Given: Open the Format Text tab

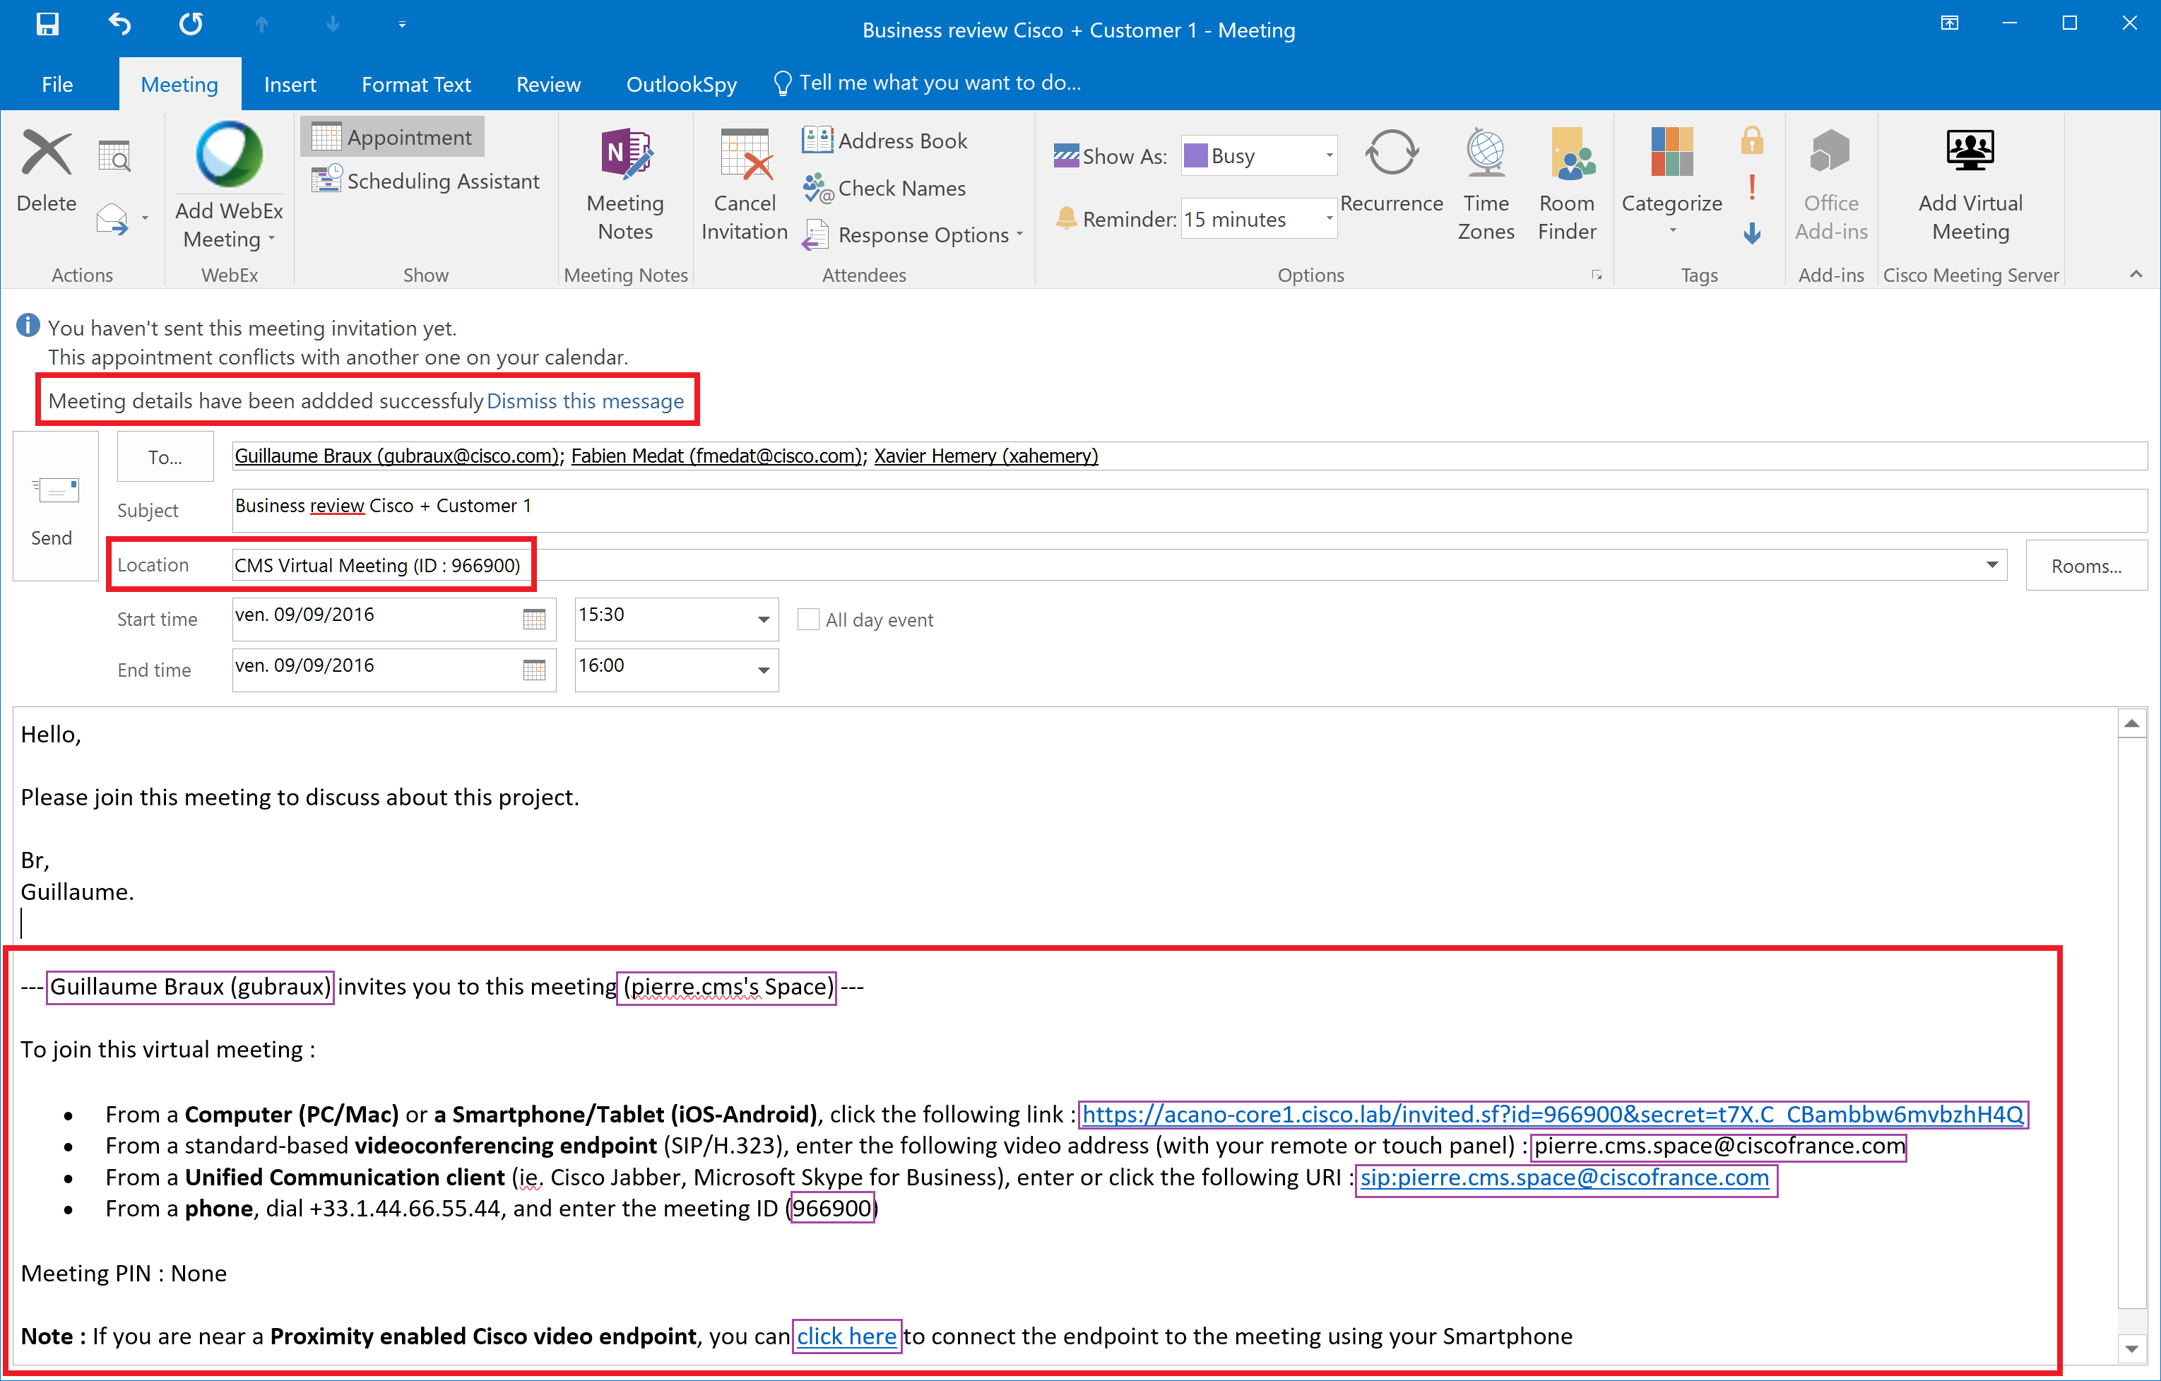Looking at the screenshot, I should (x=415, y=84).
